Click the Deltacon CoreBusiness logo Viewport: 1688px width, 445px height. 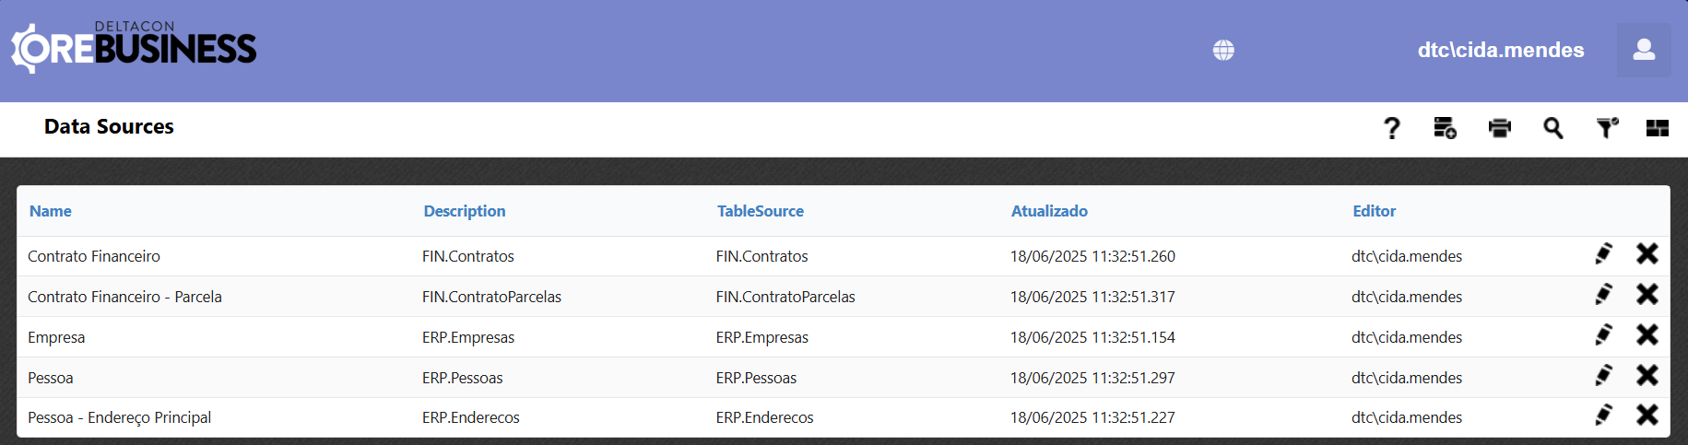point(135,47)
